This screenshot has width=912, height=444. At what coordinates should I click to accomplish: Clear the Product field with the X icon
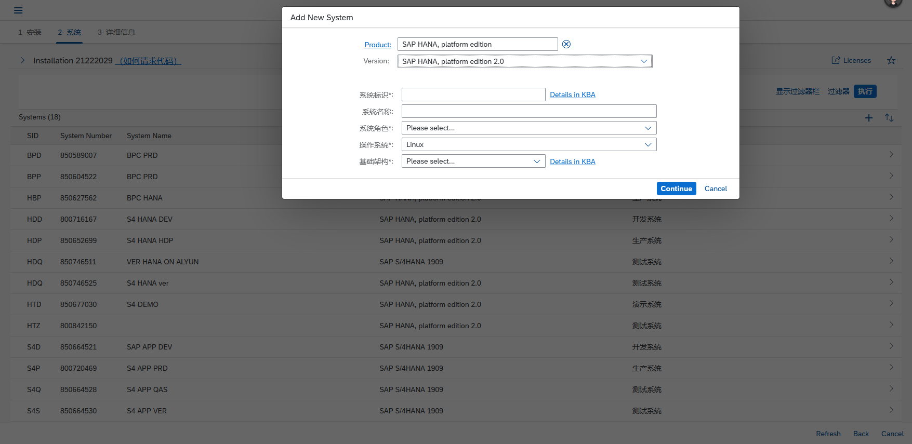(566, 44)
